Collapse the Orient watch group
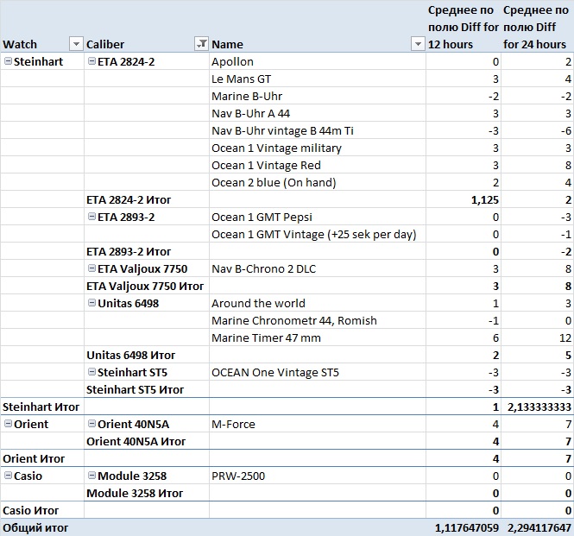 pos(8,424)
